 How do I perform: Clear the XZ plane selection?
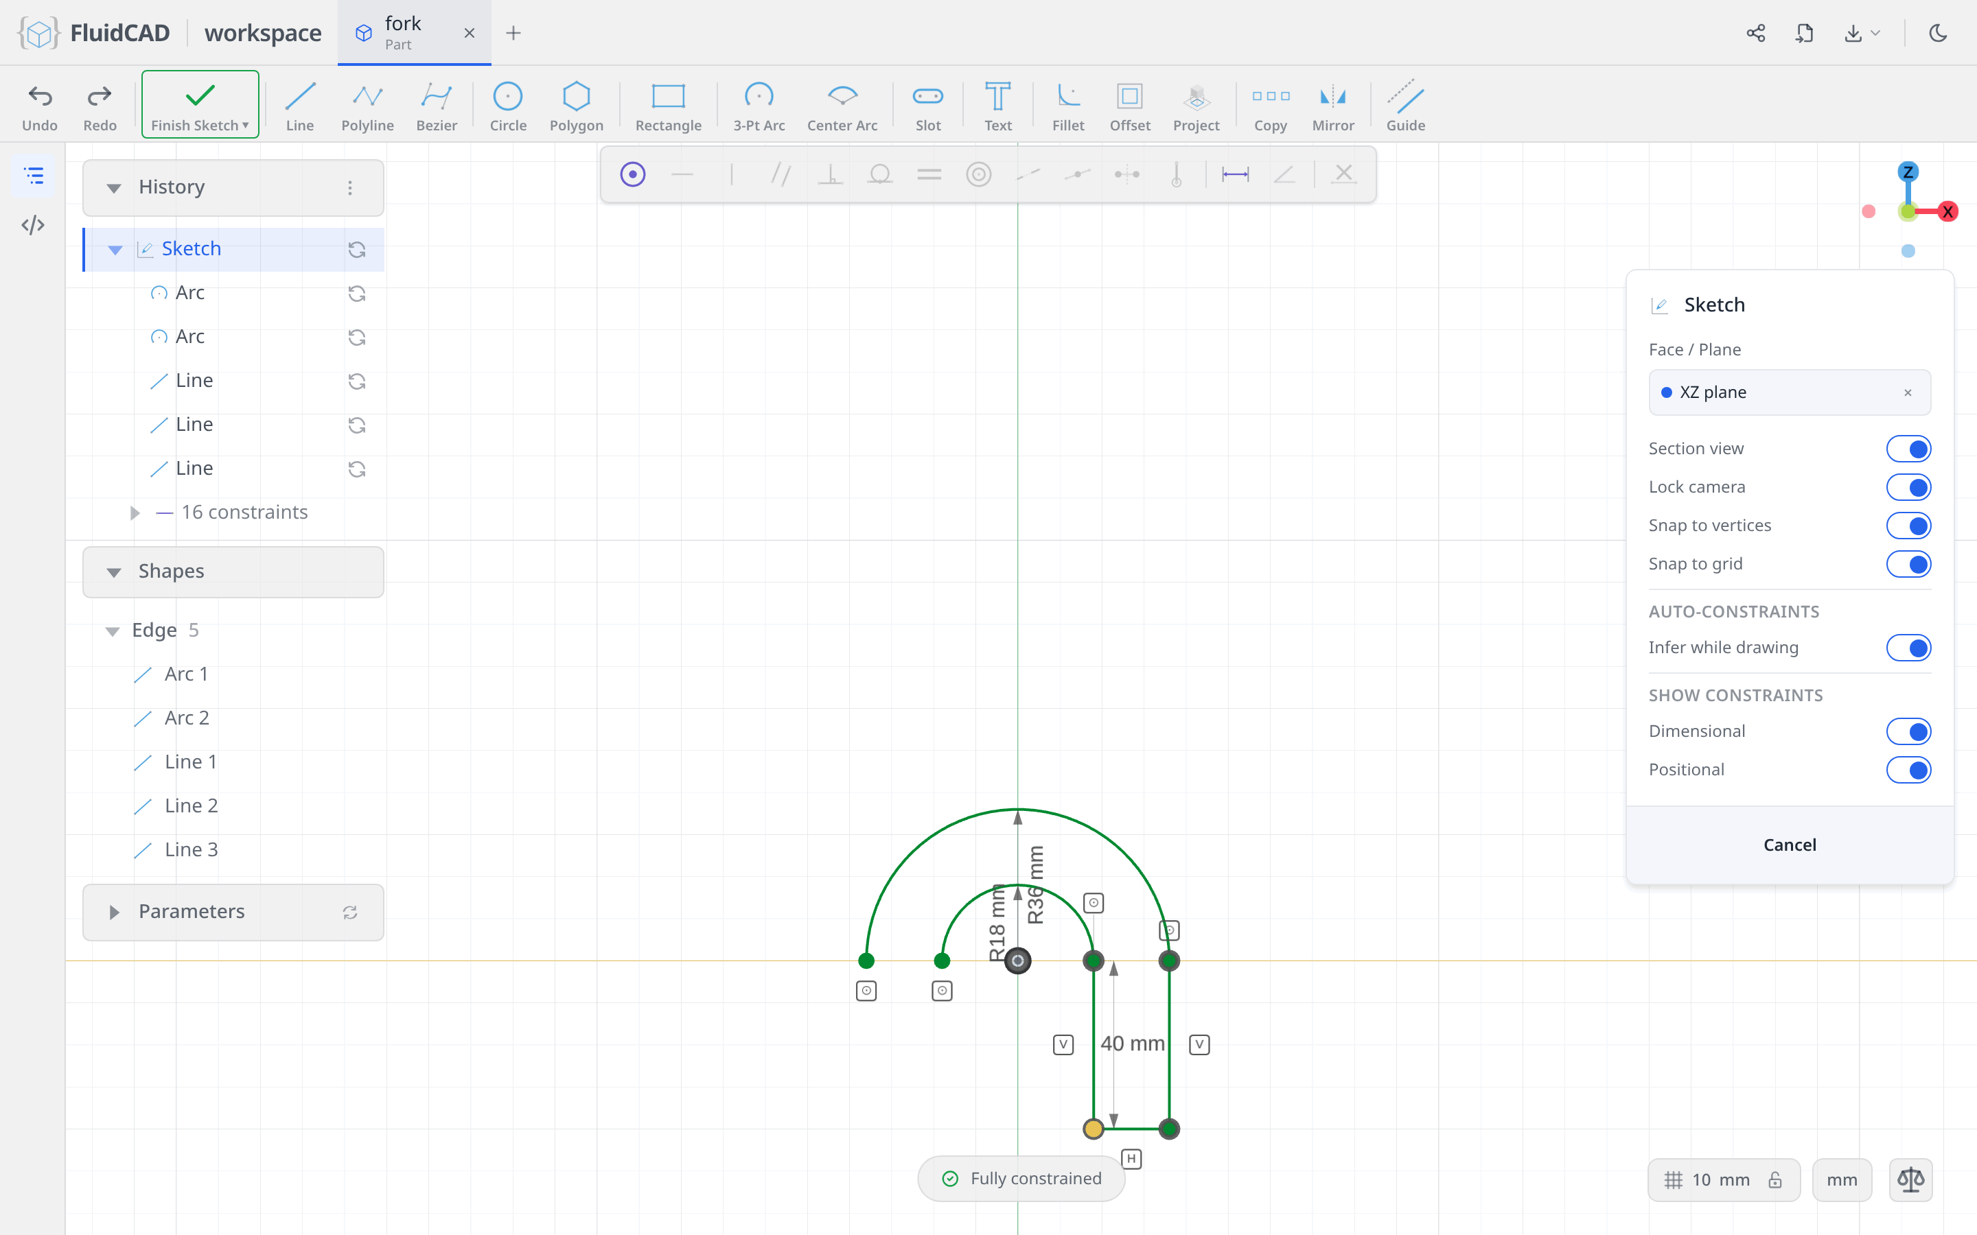pos(1908,393)
